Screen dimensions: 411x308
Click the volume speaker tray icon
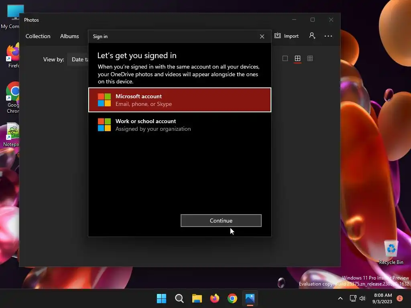coord(362,298)
